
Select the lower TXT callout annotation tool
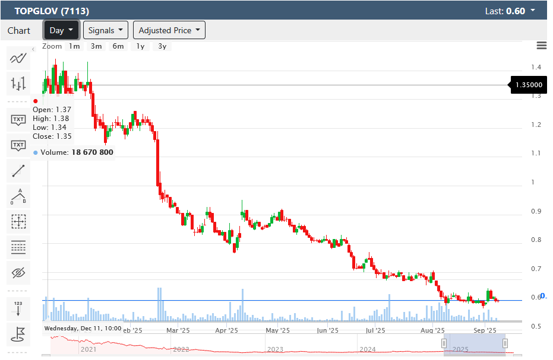coord(18,145)
